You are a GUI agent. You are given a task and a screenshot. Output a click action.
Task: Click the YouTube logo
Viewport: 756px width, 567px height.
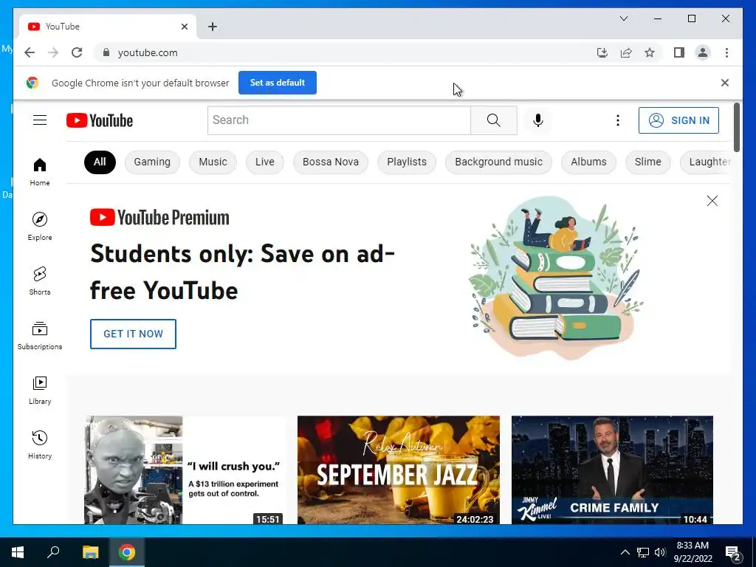[x=100, y=120]
